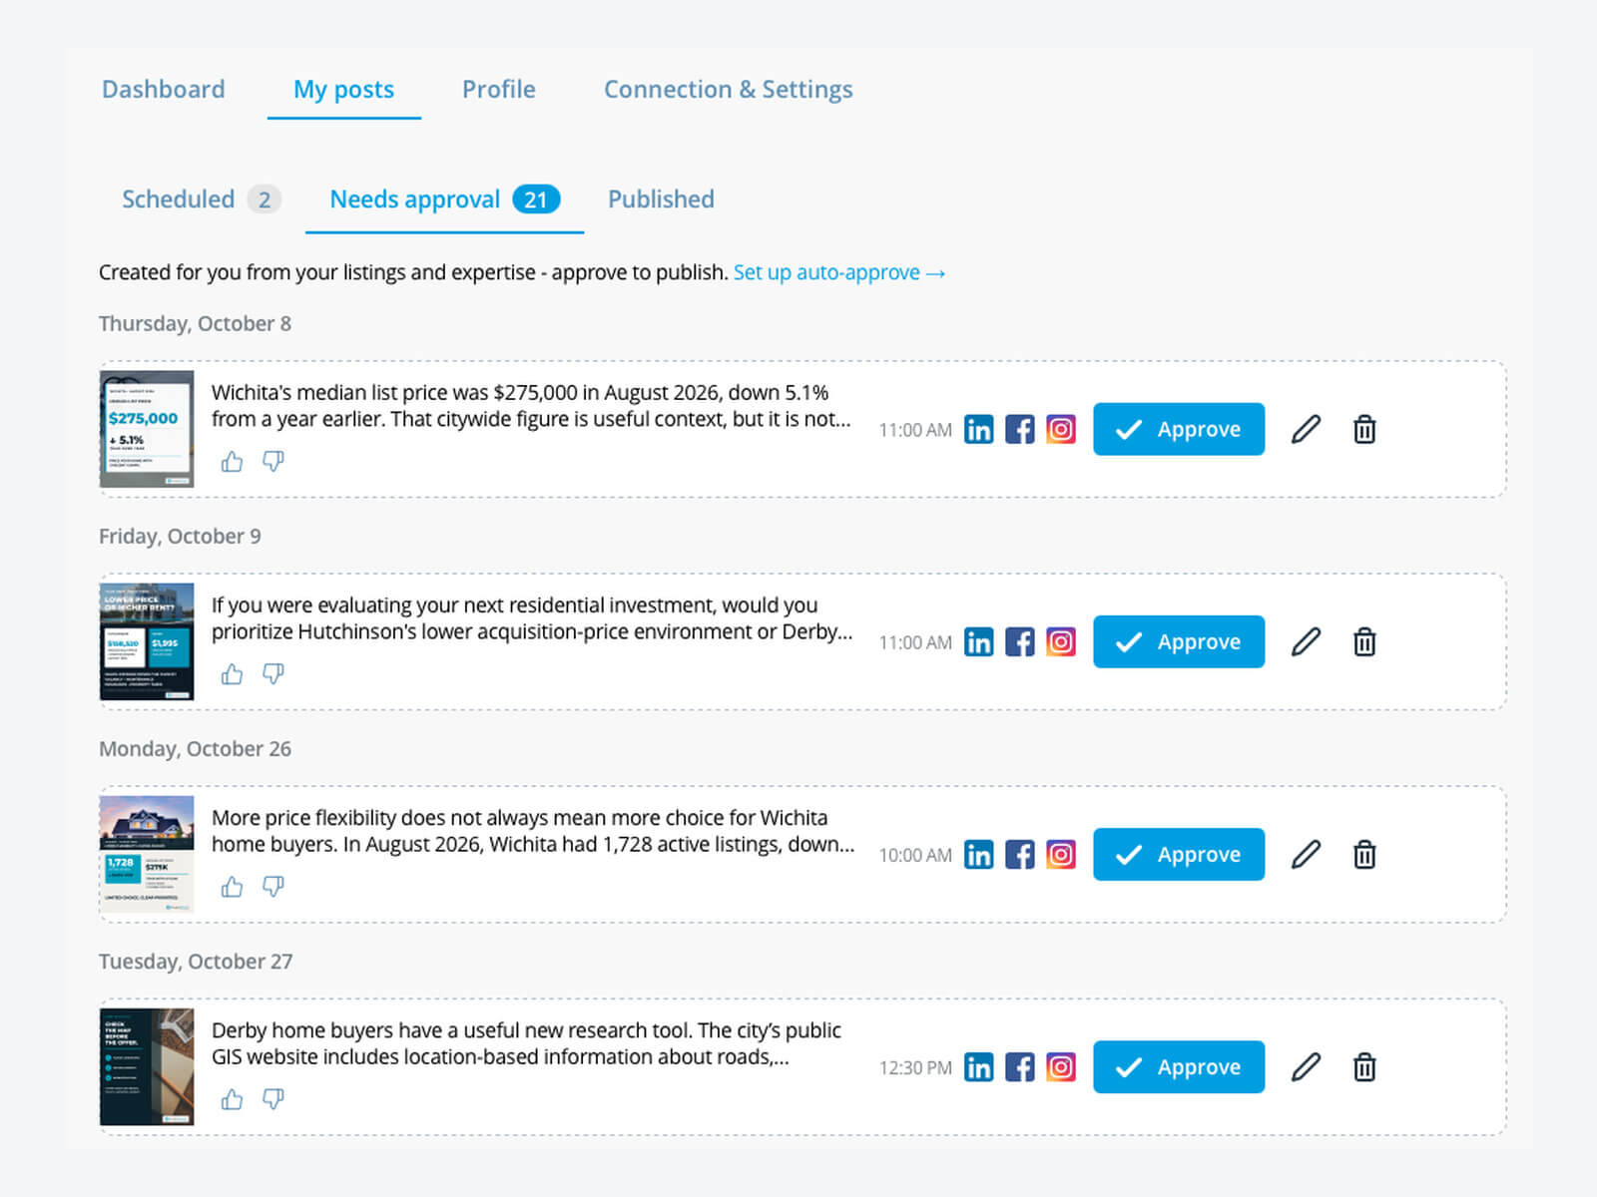Approve the October 27 Derby post
The height and width of the screenshot is (1197, 1597).
tap(1179, 1066)
